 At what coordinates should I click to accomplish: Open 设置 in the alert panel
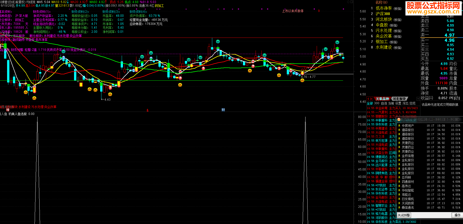pyautogui.click(x=398, y=103)
